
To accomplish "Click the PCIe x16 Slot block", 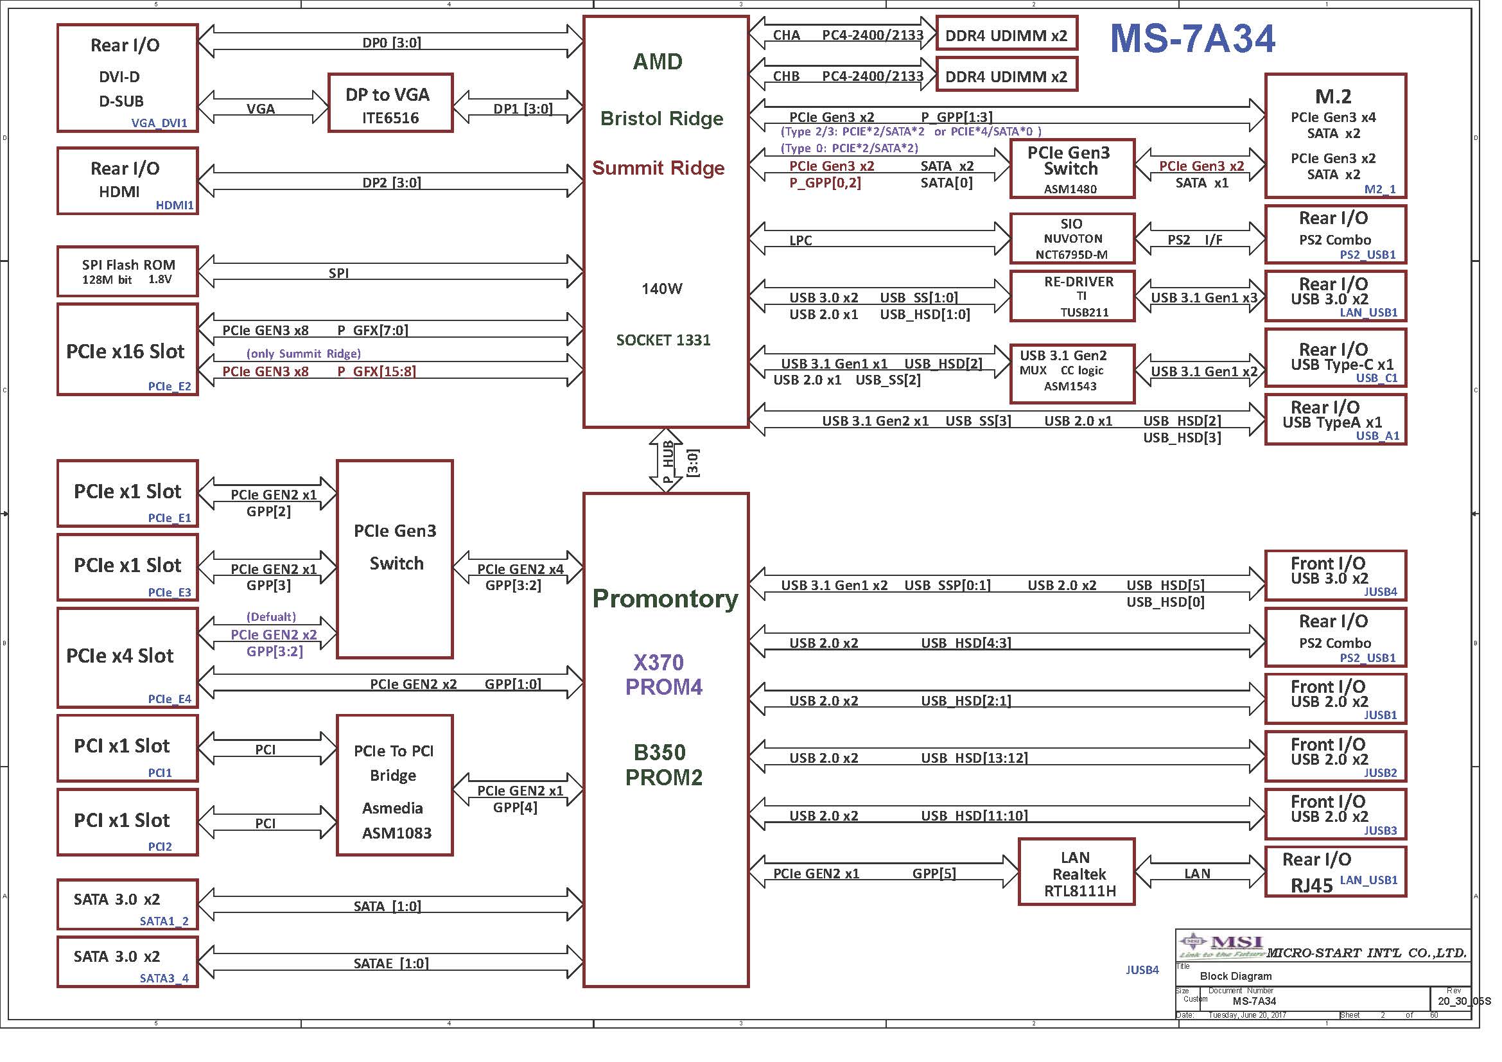I will (x=127, y=350).
